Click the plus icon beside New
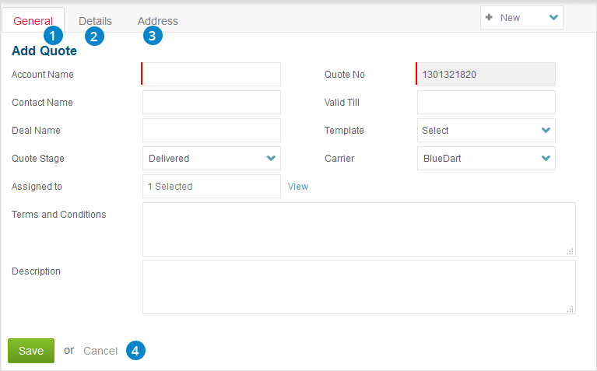Image resolution: width=597 pixels, height=371 pixels. [490, 17]
